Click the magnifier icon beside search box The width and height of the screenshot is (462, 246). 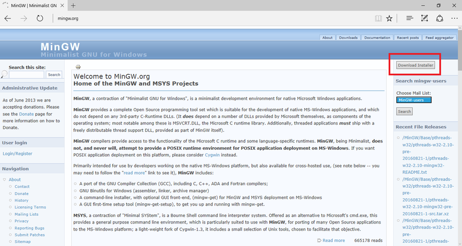coord(4,74)
